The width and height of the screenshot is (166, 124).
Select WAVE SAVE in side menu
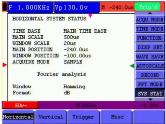(150, 57)
